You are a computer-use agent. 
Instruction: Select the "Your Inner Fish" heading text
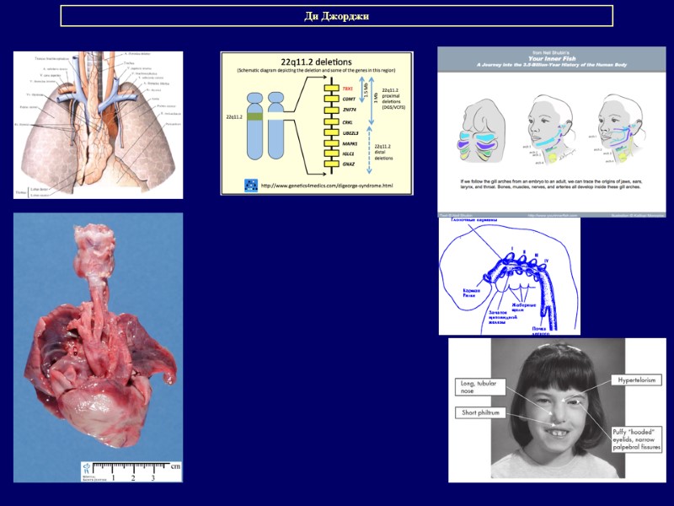(551, 57)
